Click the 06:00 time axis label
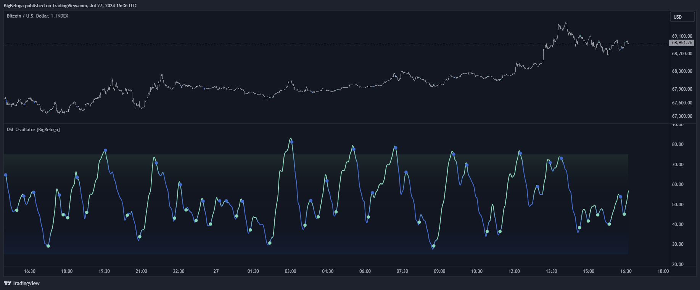 point(365,271)
